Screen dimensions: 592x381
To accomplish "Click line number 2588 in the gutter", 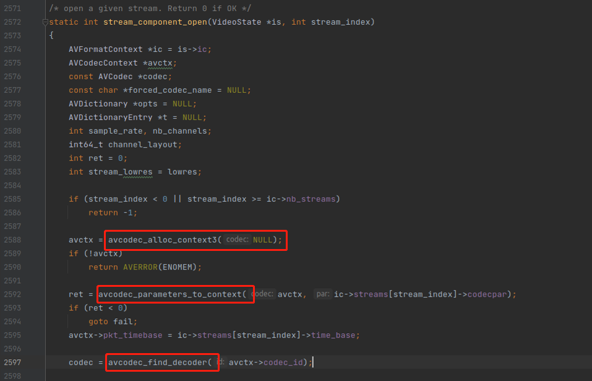I will click(x=12, y=240).
